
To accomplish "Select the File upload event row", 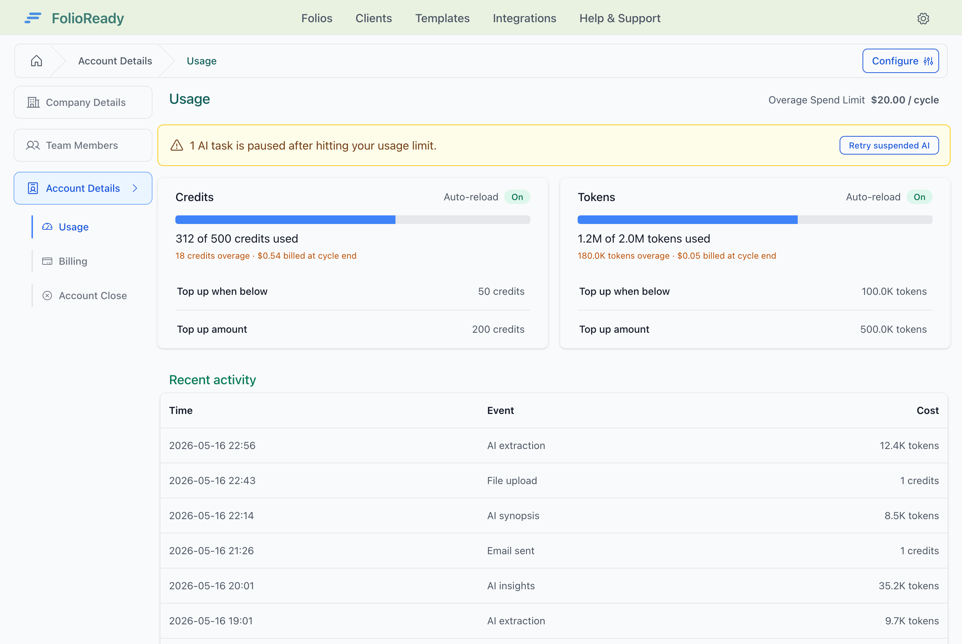I will pyautogui.click(x=554, y=480).
